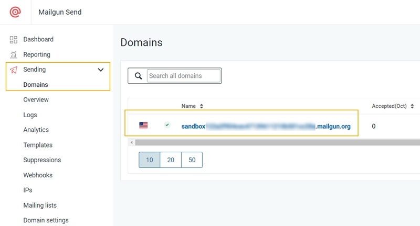This screenshot has width=420, height=226.
Task: Click the horizontal scrollbar left arrow
Action: [132, 142]
